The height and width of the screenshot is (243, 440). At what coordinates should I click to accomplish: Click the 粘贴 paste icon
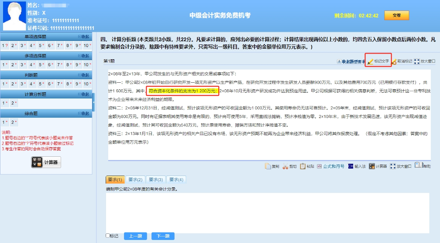click(307, 166)
